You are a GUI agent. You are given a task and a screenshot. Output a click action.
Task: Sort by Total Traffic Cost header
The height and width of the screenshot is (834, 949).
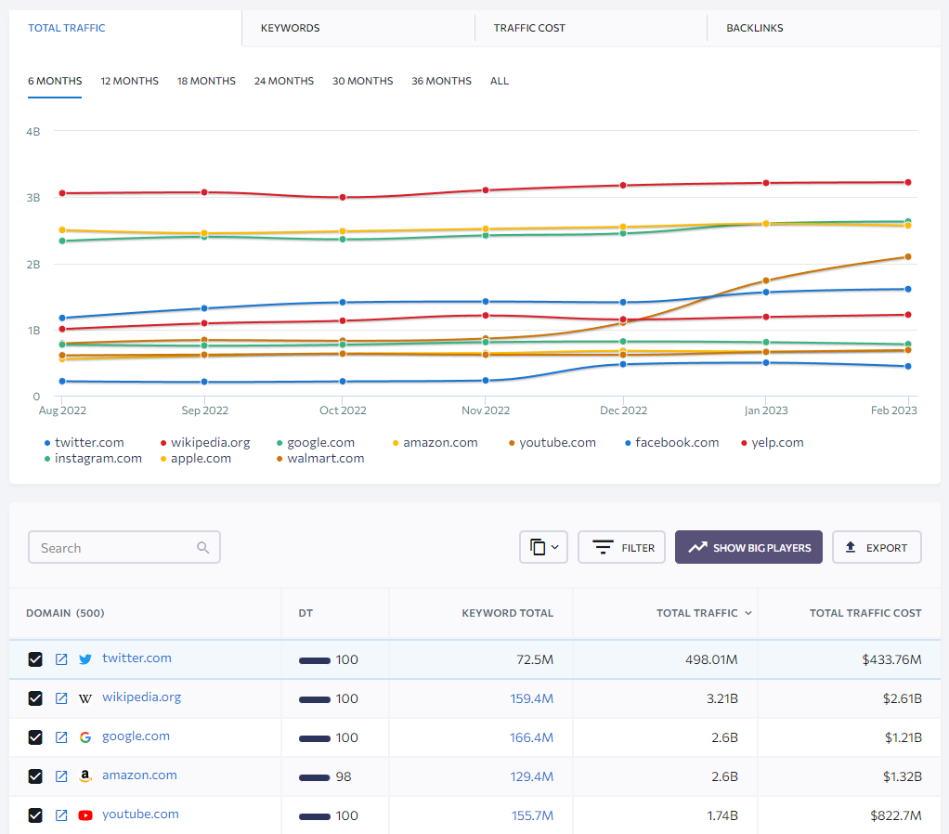click(865, 613)
